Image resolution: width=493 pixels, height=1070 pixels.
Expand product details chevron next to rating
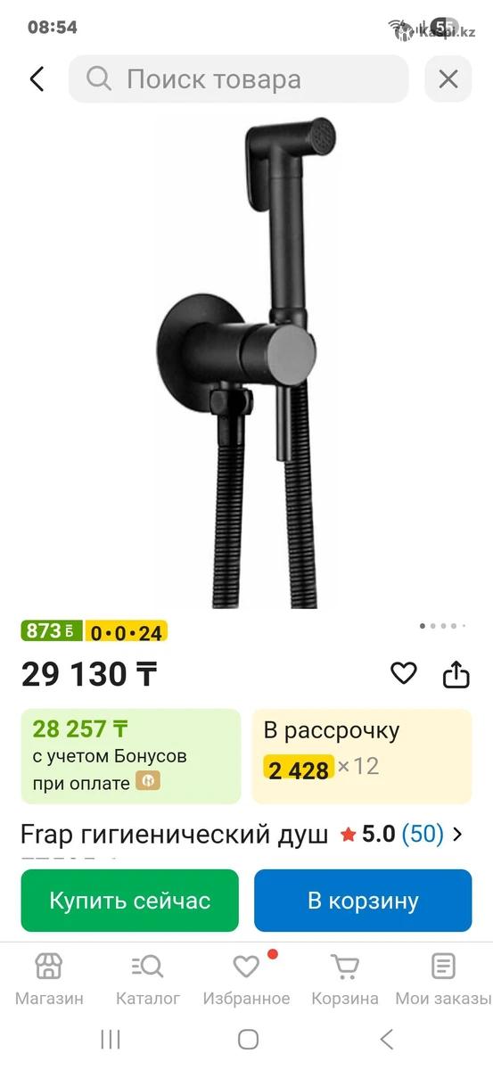pos(458,835)
